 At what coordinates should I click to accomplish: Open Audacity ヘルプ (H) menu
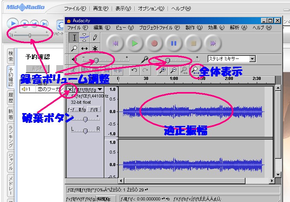tap(262, 28)
